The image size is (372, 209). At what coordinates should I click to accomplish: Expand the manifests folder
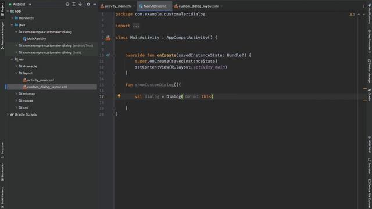click(12, 18)
